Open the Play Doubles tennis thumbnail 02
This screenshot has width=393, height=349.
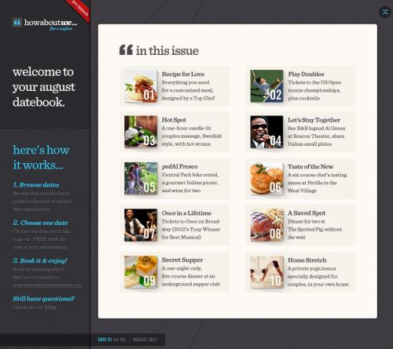click(x=266, y=86)
